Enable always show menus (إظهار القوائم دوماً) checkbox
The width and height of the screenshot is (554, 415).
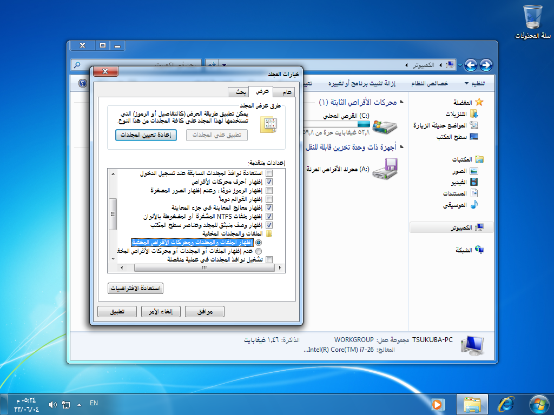click(x=269, y=199)
